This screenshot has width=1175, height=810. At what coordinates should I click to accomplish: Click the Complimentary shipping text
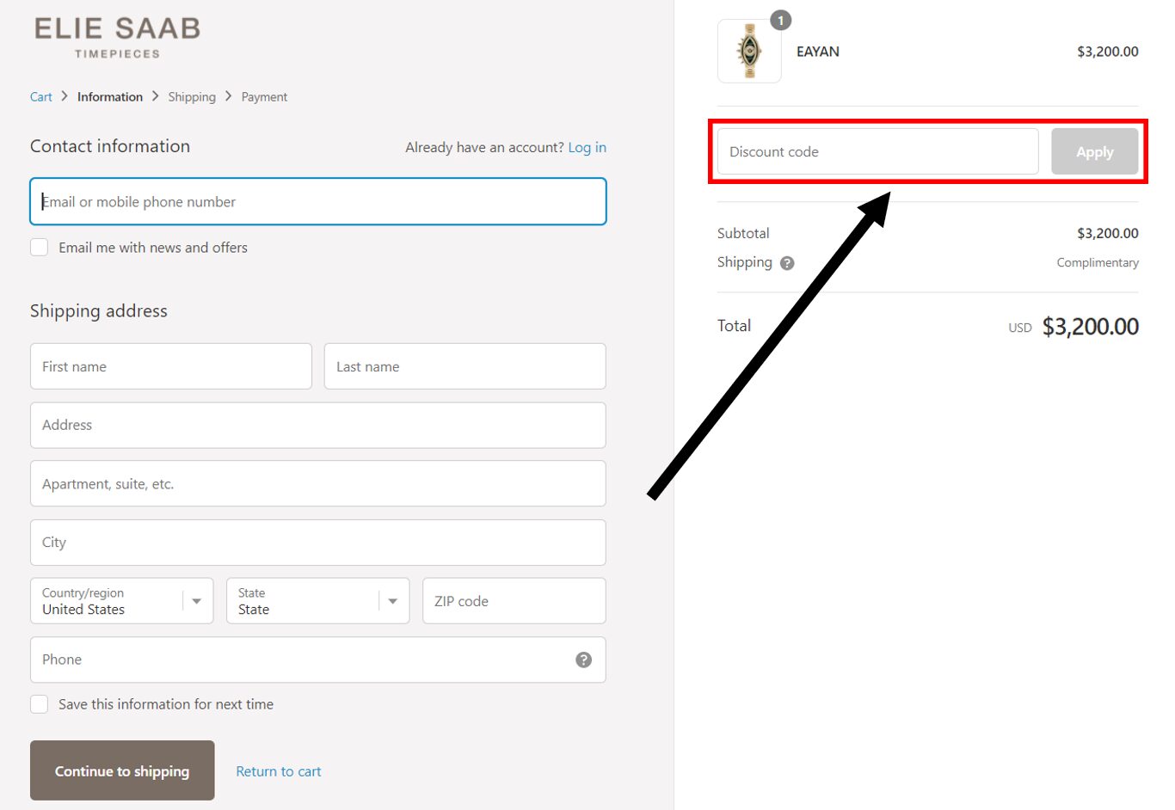1098,263
